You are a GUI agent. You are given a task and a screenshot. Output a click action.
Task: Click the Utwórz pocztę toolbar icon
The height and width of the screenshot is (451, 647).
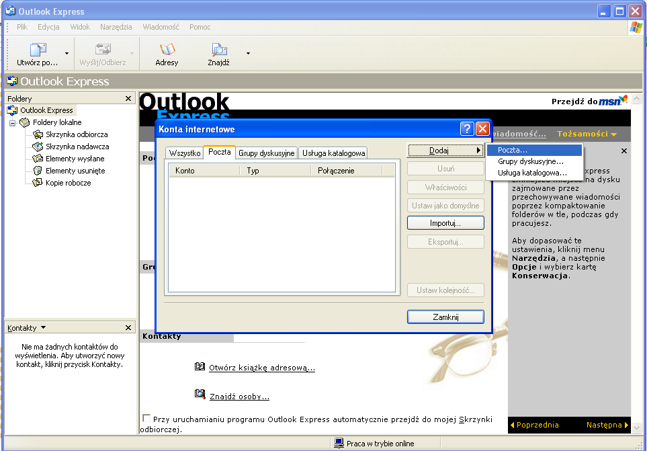pyautogui.click(x=38, y=50)
